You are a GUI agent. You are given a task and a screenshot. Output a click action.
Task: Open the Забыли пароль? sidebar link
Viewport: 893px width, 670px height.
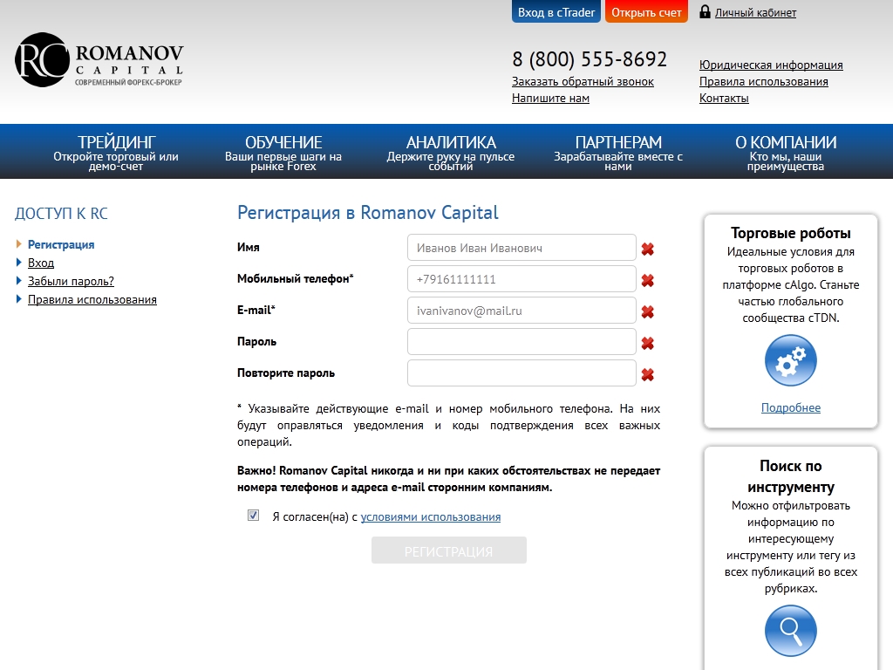(71, 281)
